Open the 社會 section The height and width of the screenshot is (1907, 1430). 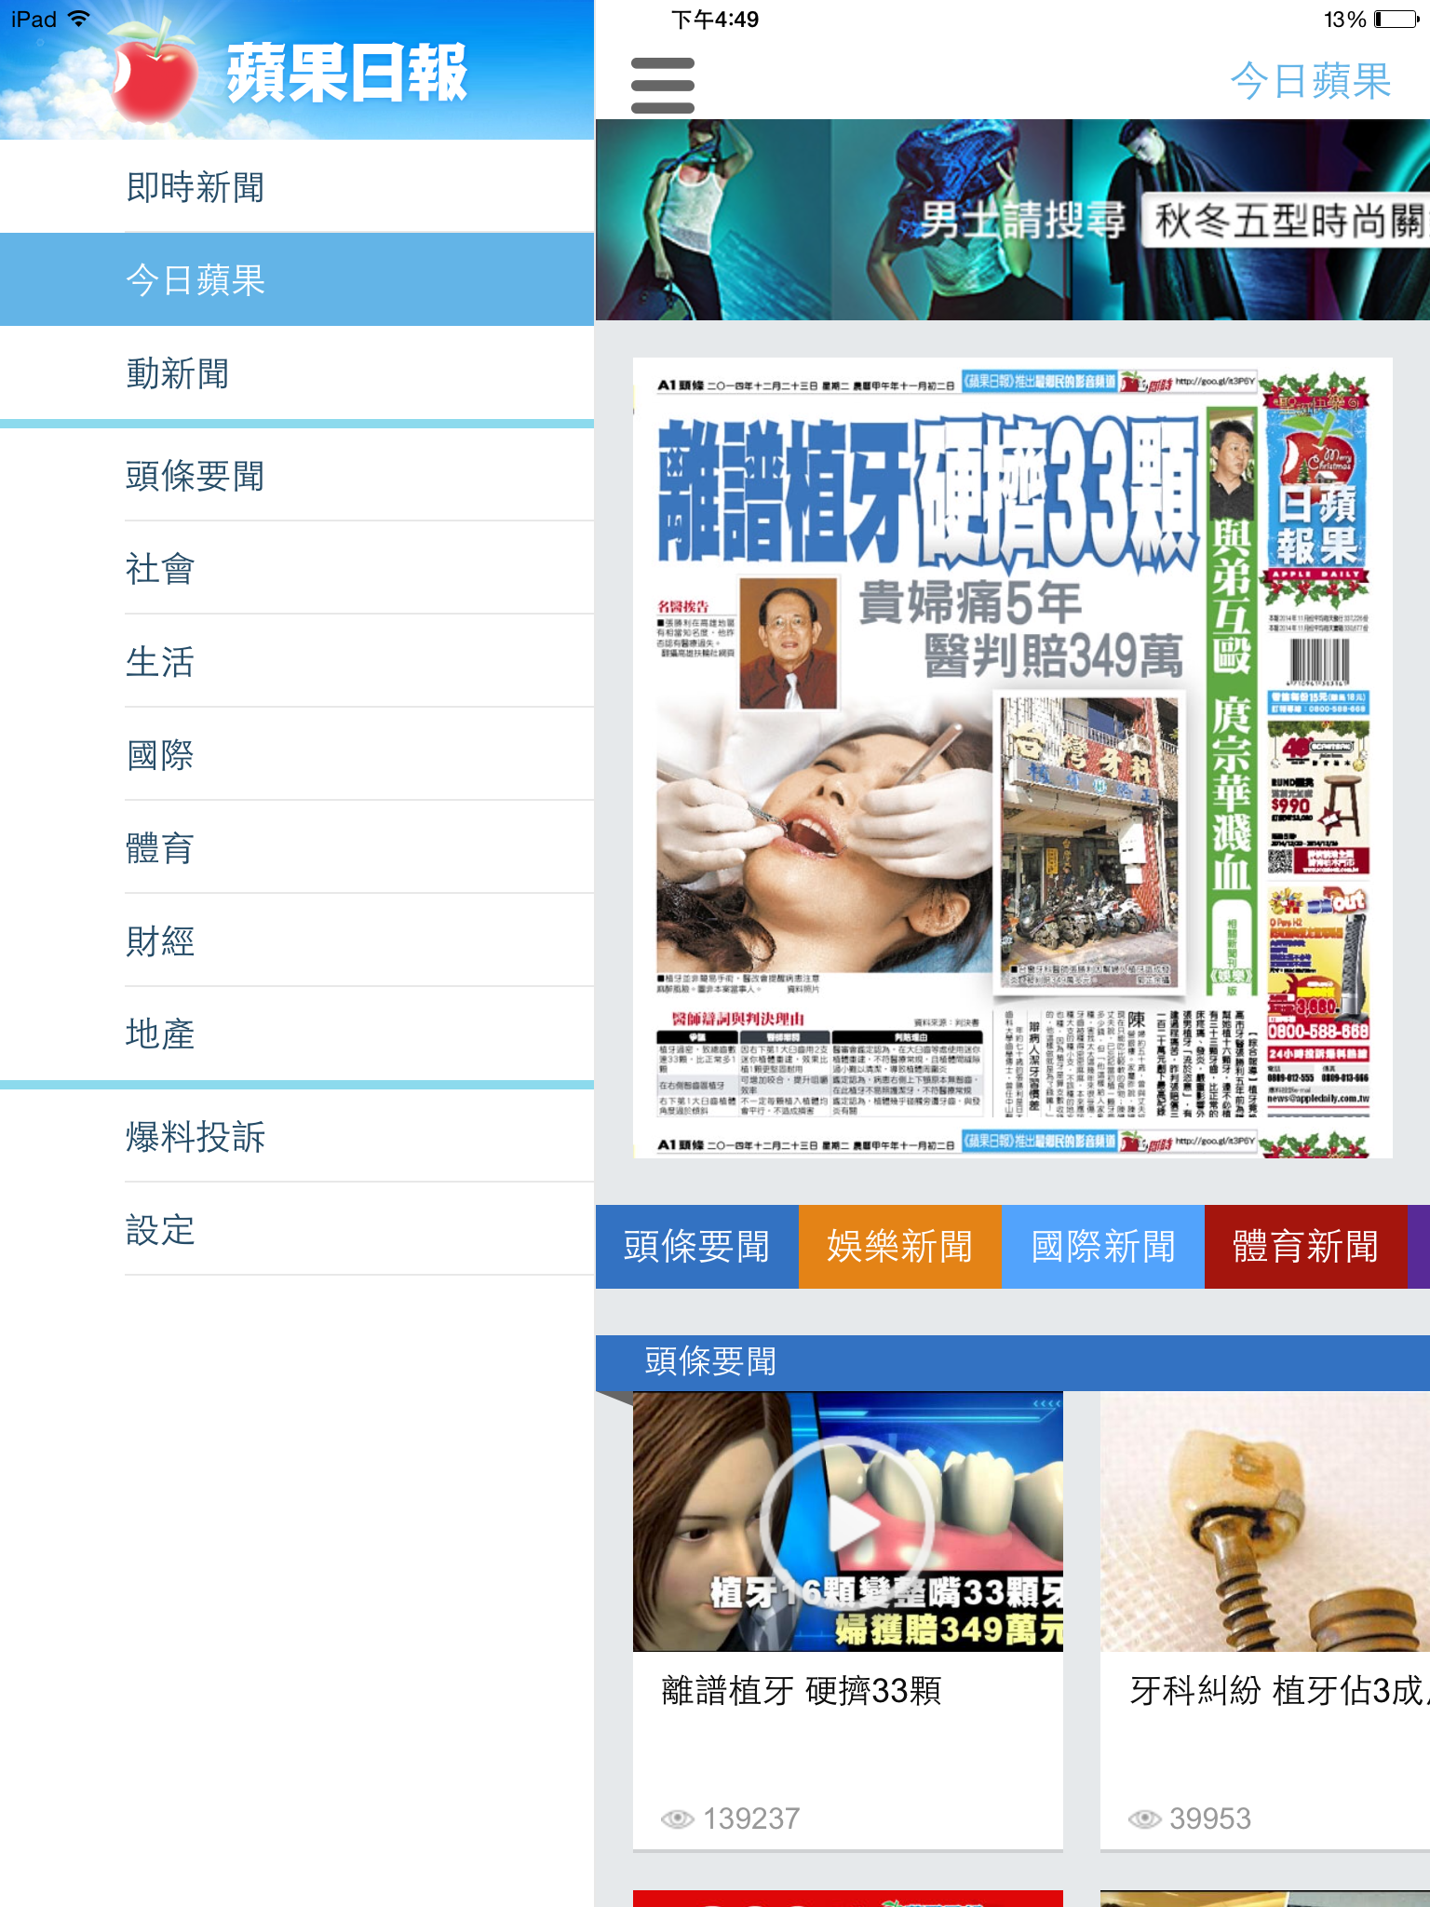pyautogui.click(x=297, y=569)
